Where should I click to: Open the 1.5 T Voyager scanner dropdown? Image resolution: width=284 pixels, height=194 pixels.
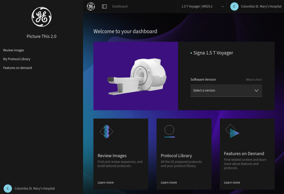point(202,6)
